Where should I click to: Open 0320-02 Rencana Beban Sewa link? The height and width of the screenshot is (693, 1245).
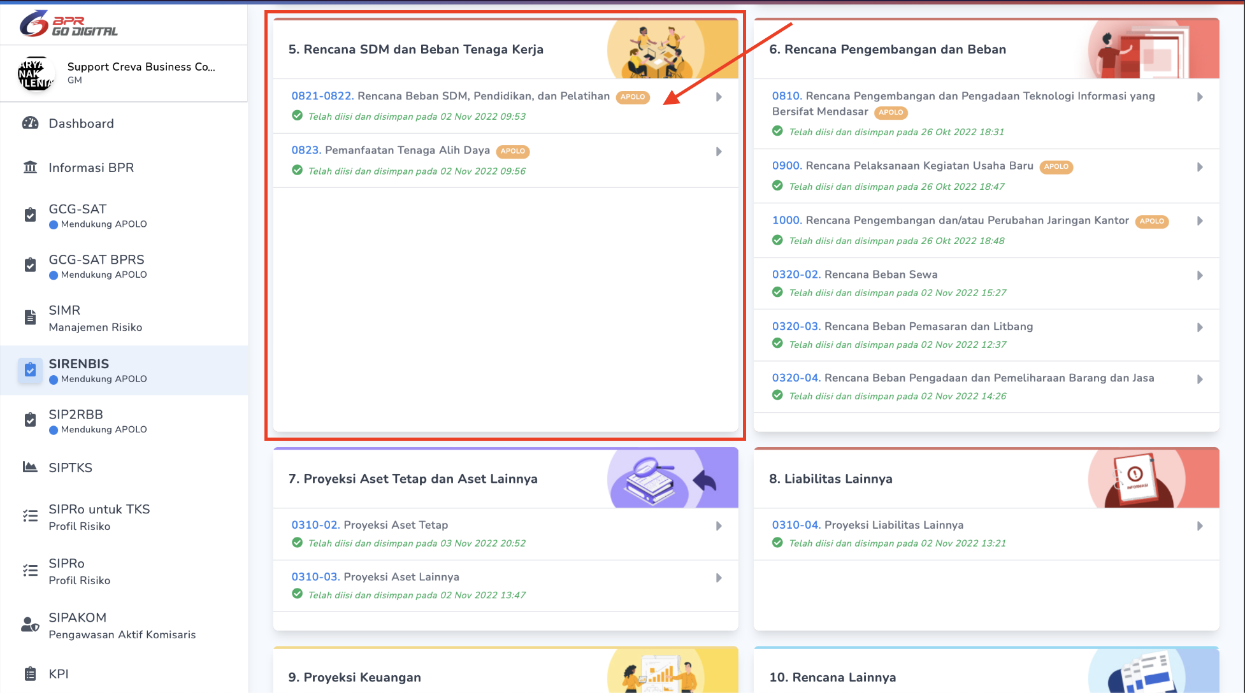(x=854, y=275)
